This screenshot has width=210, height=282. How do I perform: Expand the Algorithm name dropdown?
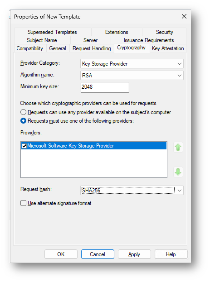[x=132, y=75]
